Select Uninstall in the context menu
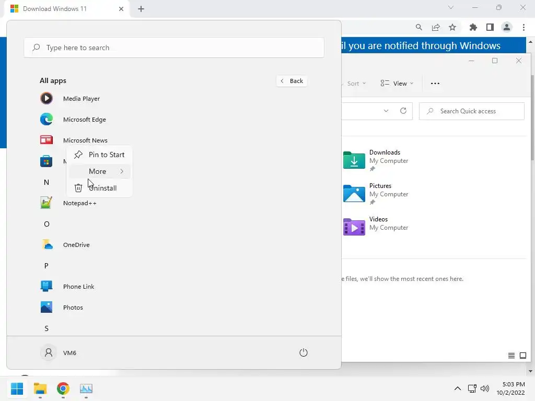This screenshot has height=401, width=535. coord(99,188)
